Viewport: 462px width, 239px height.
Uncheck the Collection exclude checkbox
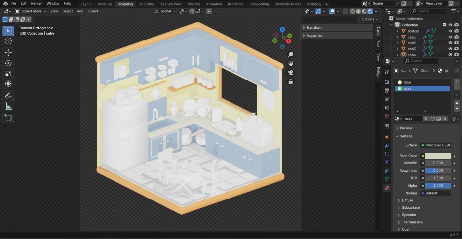(x=444, y=25)
